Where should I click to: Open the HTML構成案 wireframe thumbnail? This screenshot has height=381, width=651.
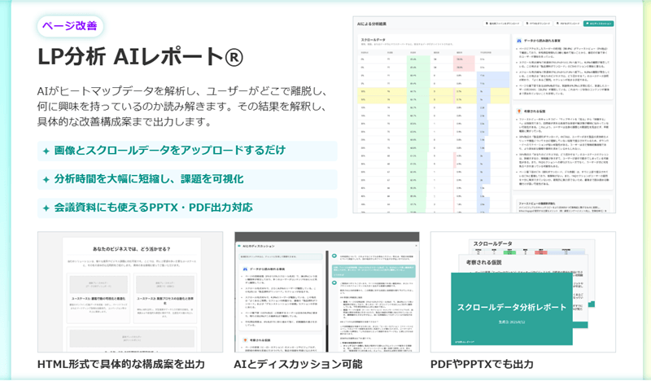coord(130,292)
